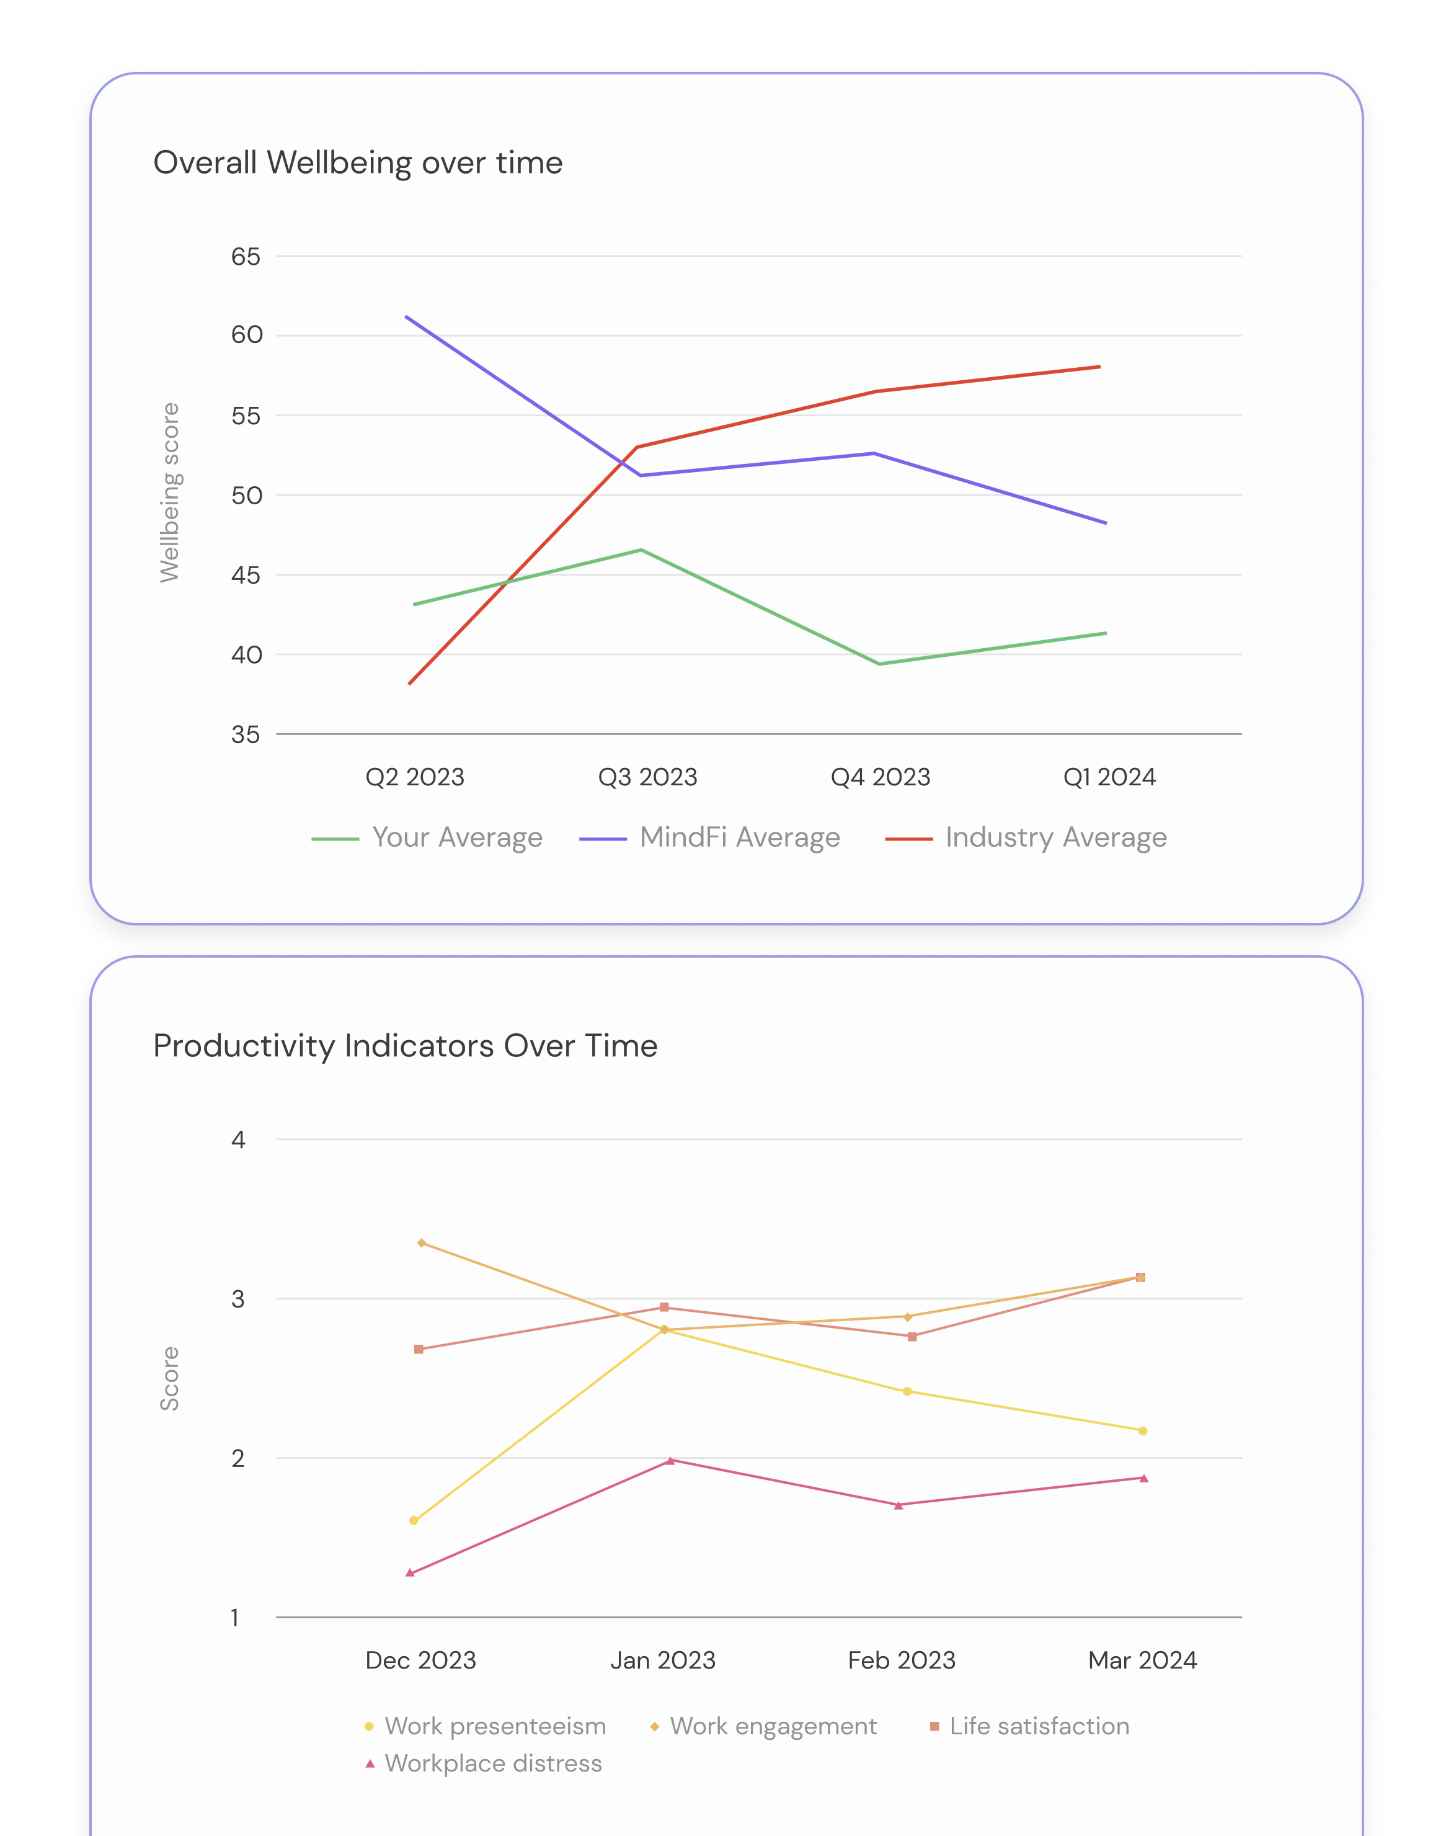The height and width of the screenshot is (1836, 1451).
Task: Click the Overall Wellbeing over time title
Action: [358, 163]
